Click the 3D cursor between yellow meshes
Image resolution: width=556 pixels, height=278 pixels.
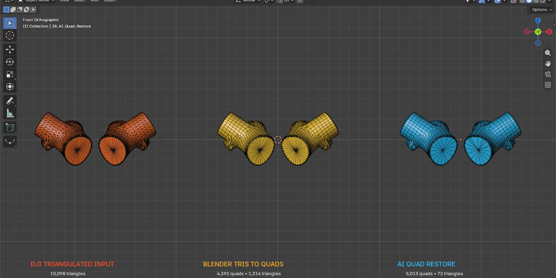(x=278, y=139)
